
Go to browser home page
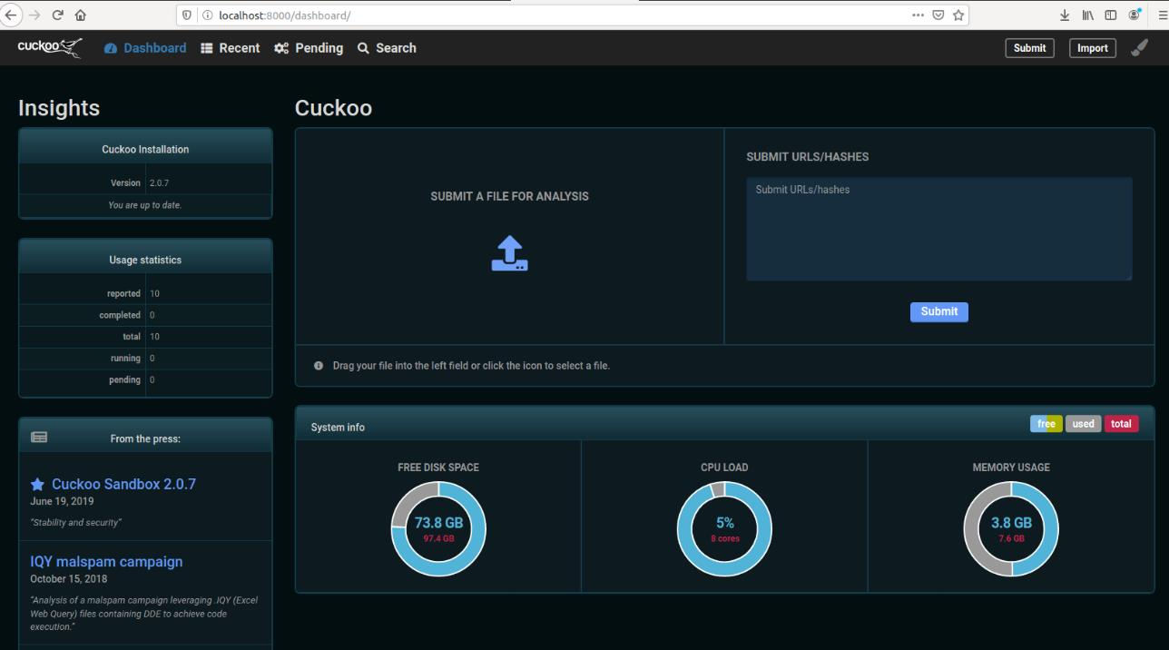tap(81, 15)
